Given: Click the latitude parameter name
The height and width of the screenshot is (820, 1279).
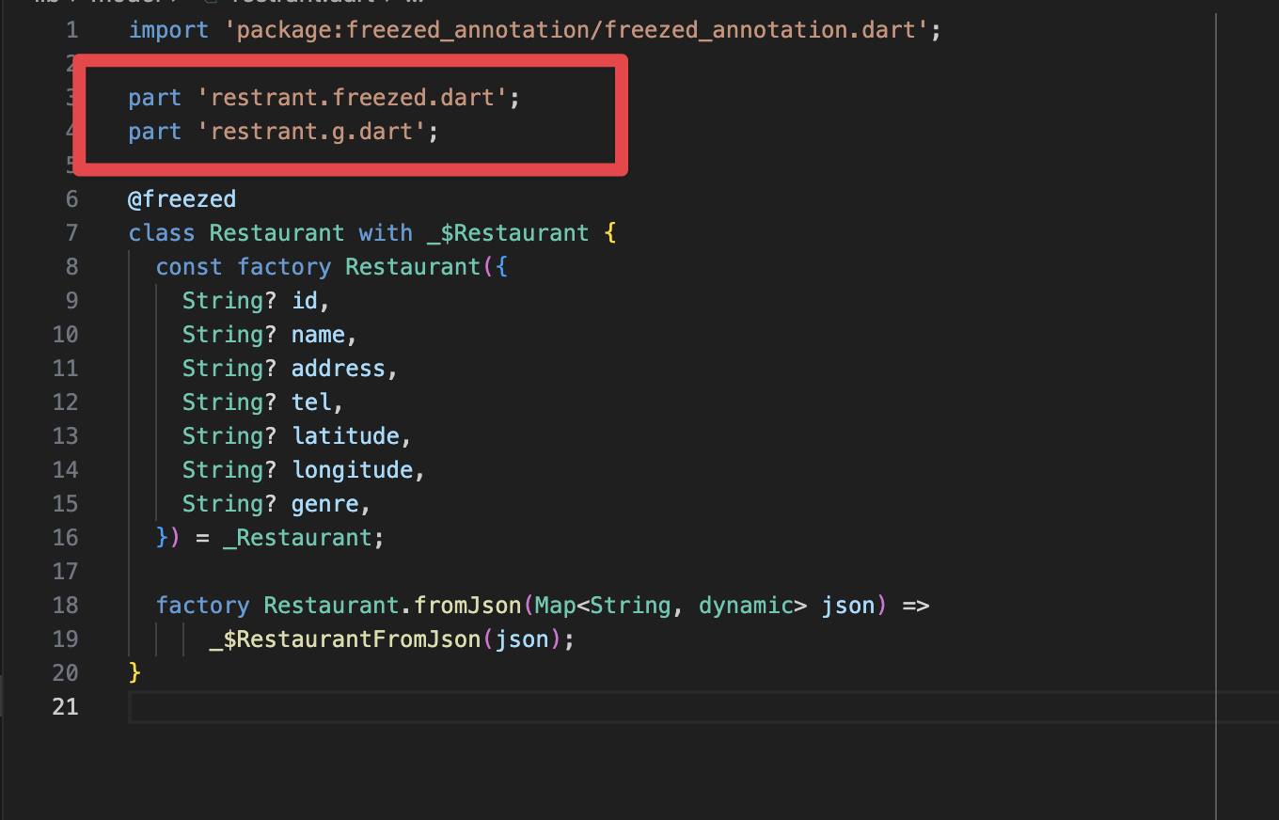Looking at the screenshot, I should click(x=345, y=436).
